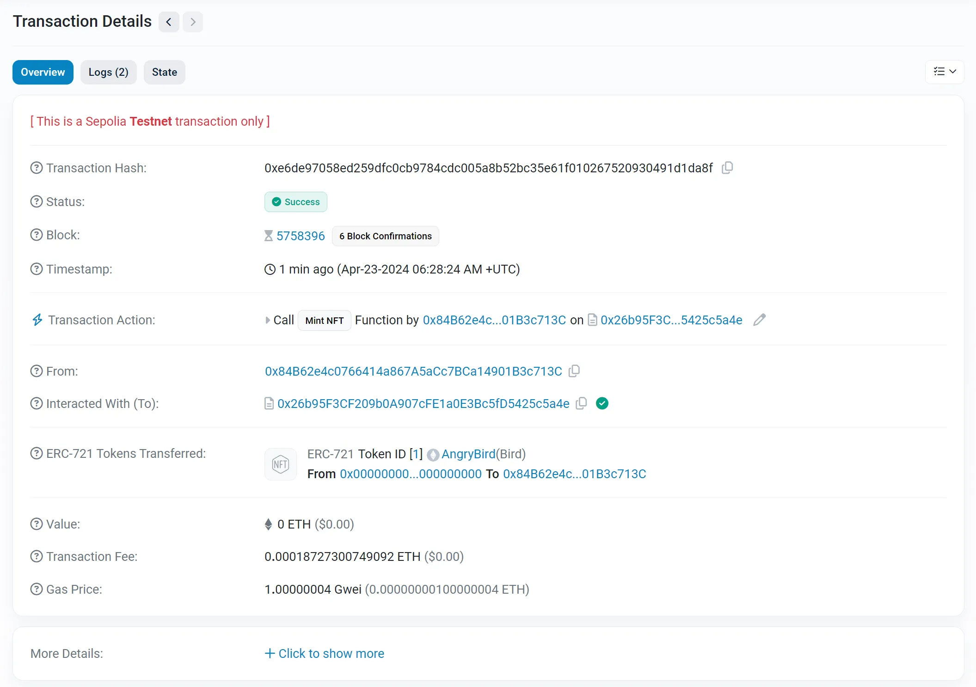
Task: Click the Mint NFT function badge
Action: click(x=324, y=320)
